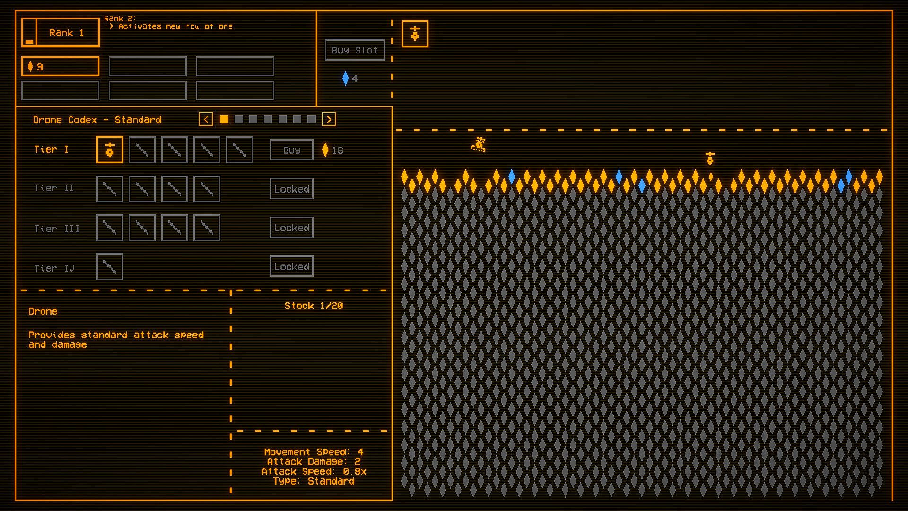Select the fourth Tier III locked slot

207,228
